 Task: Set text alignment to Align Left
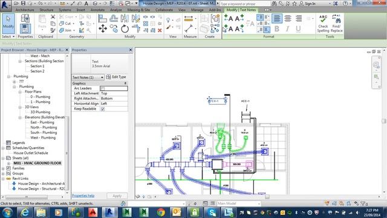[277, 18]
